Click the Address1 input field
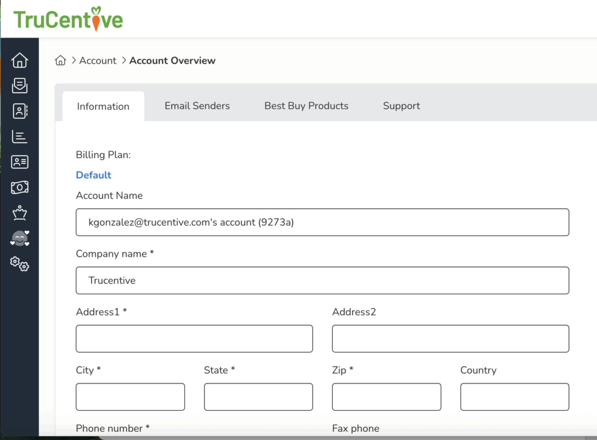The width and height of the screenshot is (597, 440). 194,339
